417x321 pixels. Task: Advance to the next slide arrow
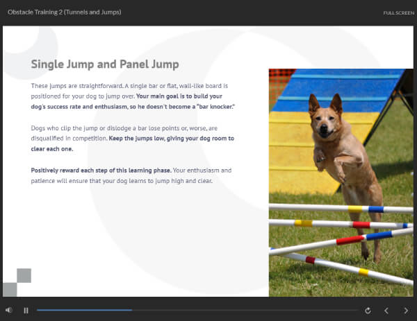406,311
